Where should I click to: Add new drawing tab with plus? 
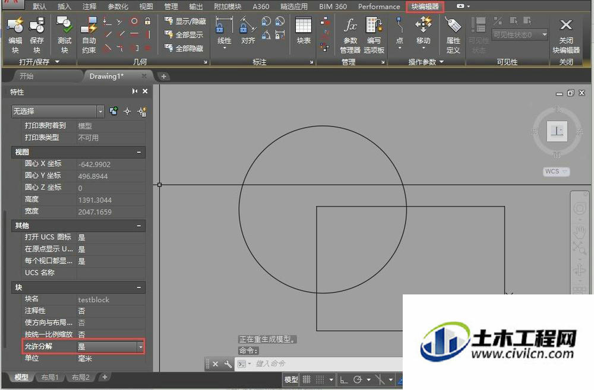point(164,76)
